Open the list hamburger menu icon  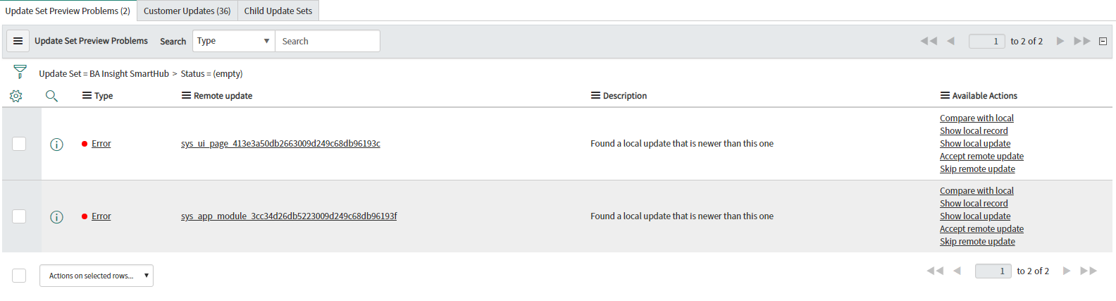[18, 41]
